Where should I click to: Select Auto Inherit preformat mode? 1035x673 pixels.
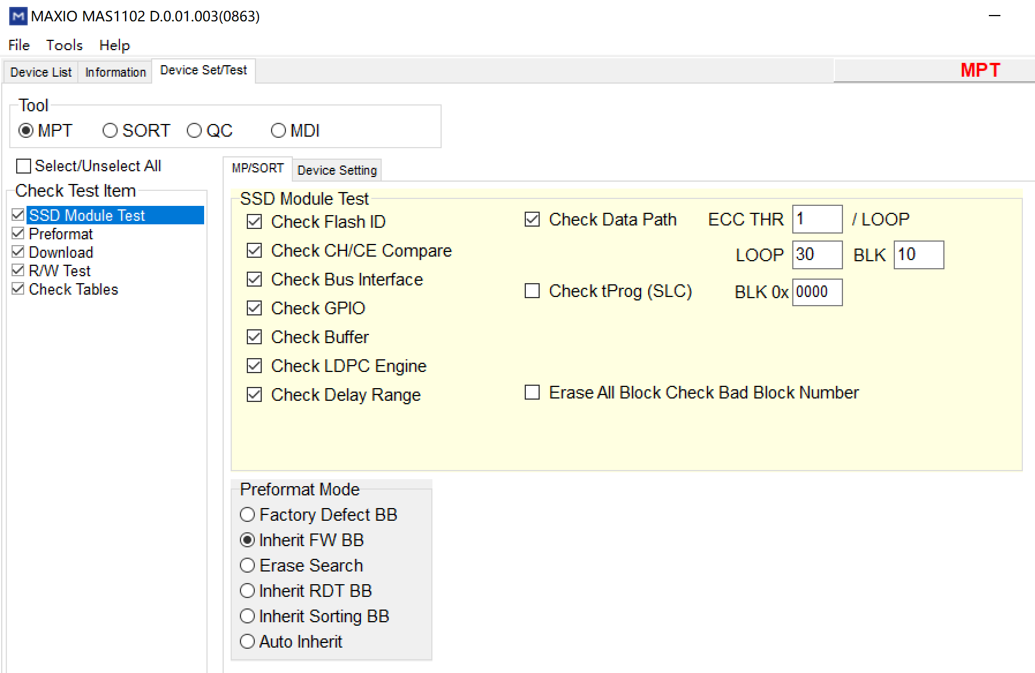tap(247, 641)
